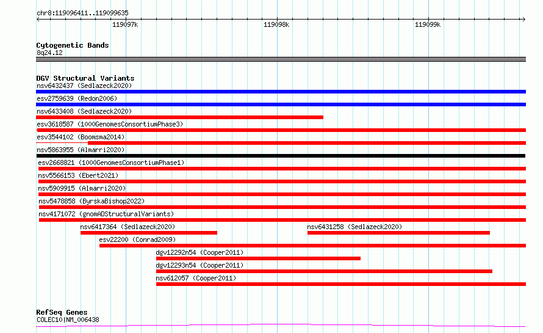Screen dimensions: 543x333
Task: Click the red bar for dgv12292n54
Action: click(x=258, y=258)
